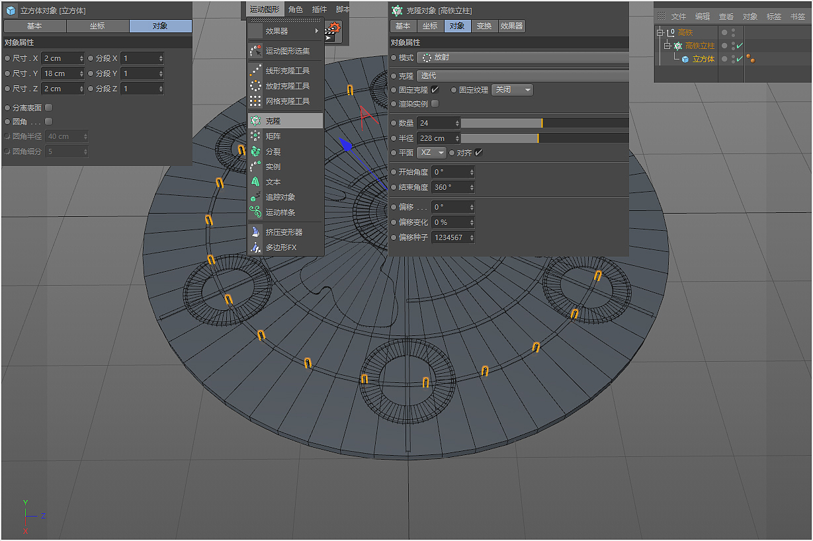The width and height of the screenshot is (813, 541).
Task: Open the 插件 menu
Action: click(x=319, y=10)
